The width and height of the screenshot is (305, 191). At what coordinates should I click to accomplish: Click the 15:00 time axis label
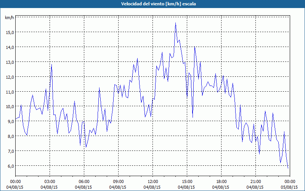click(x=187, y=181)
